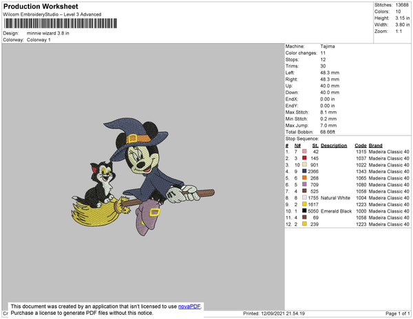Click the Width value '3.80 in'
The width and height of the screenshot is (413, 319).
coord(403,25)
